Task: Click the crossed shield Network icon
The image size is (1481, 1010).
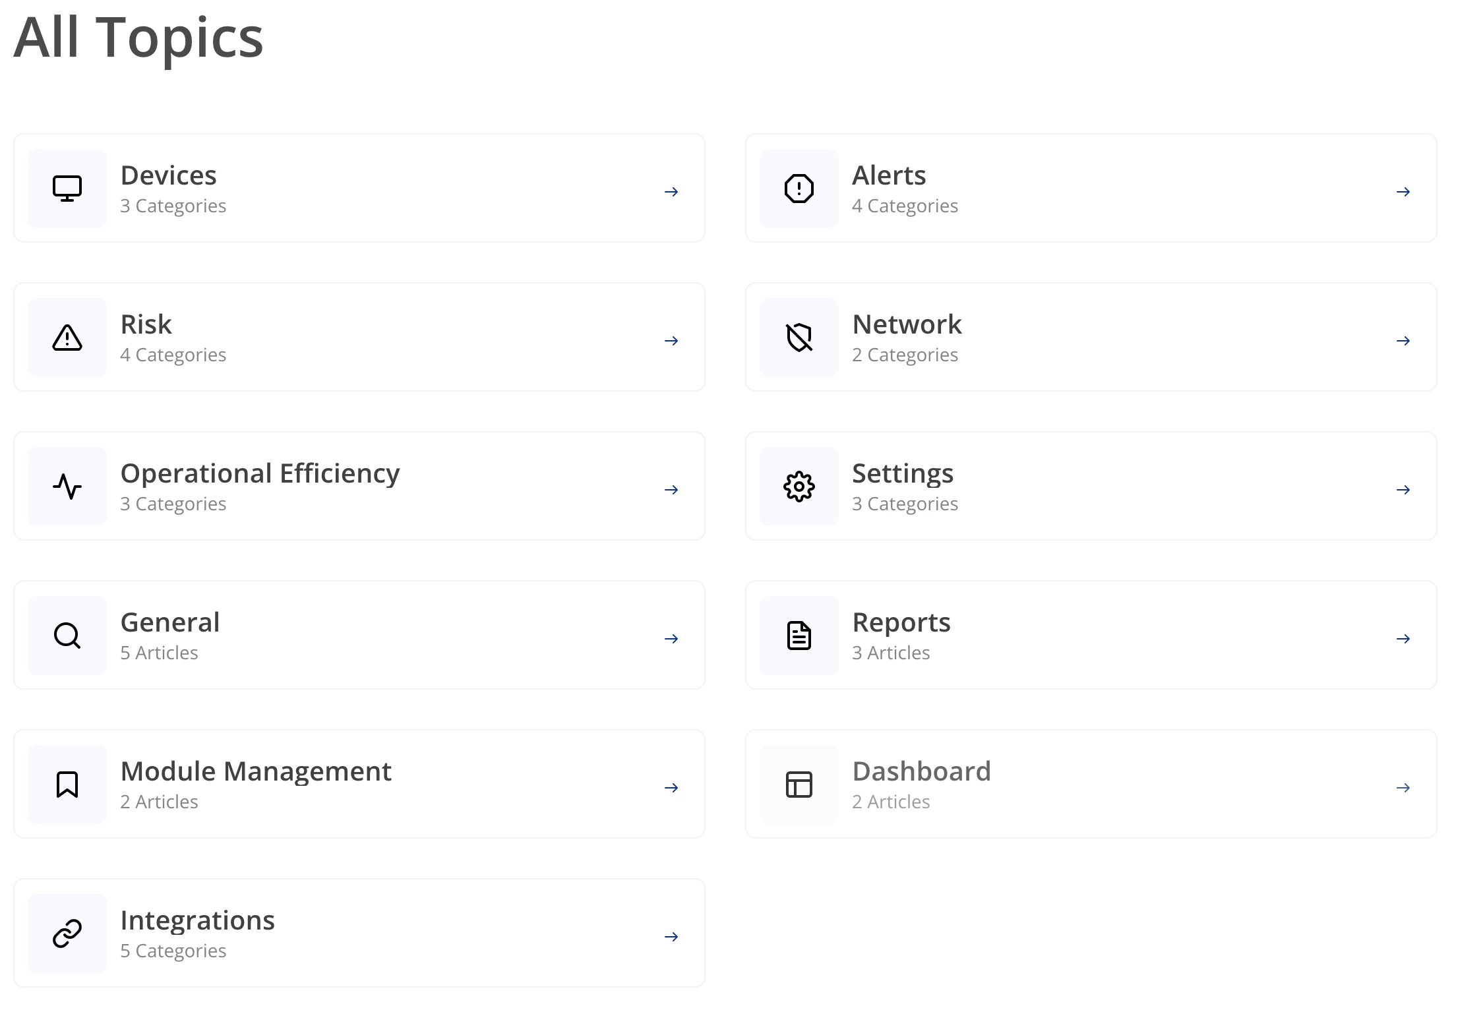Action: pos(799,338)
